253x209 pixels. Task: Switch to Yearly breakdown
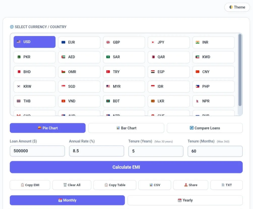(185, 200)
